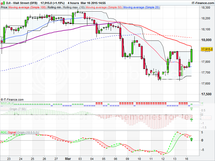The image size is (215, 161).
Task: Toggle the Rolling max. (10) indicator label
Action: click(74, 8)
